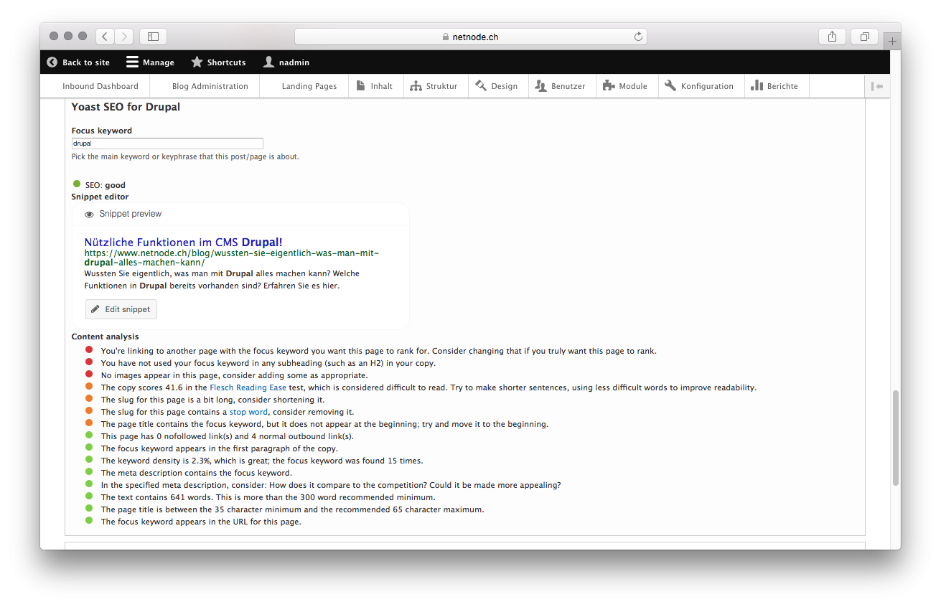Show all tabs overview icon
The image size is (941, 607).
[x=864, y=37]
